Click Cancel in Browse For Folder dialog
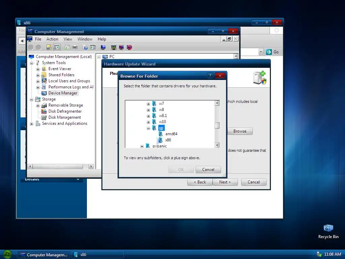 click(208, 169)
